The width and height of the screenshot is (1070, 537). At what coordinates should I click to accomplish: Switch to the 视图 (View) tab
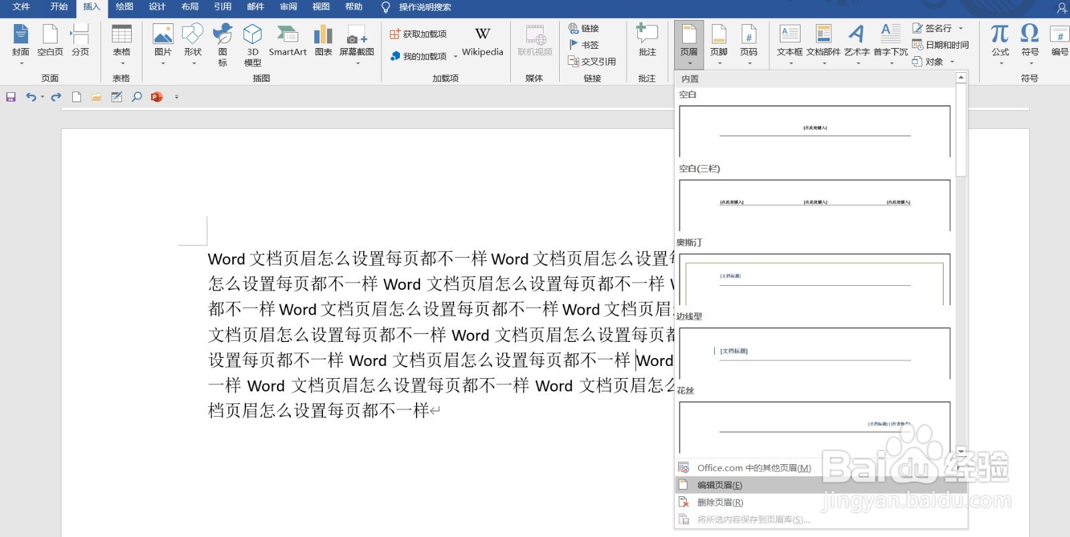tap(321, 7)
